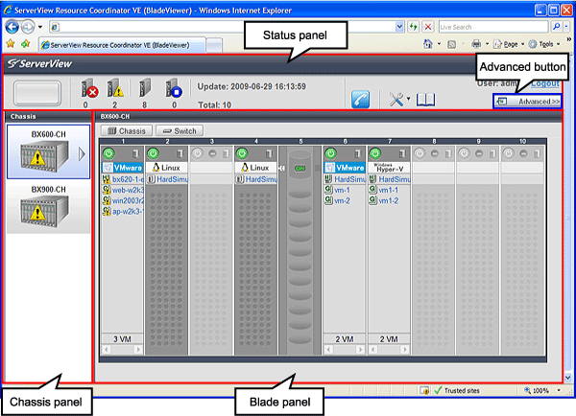Click the server icon on blade 7
The width and height of the screenshot is (576, 416).
(402, 153)
